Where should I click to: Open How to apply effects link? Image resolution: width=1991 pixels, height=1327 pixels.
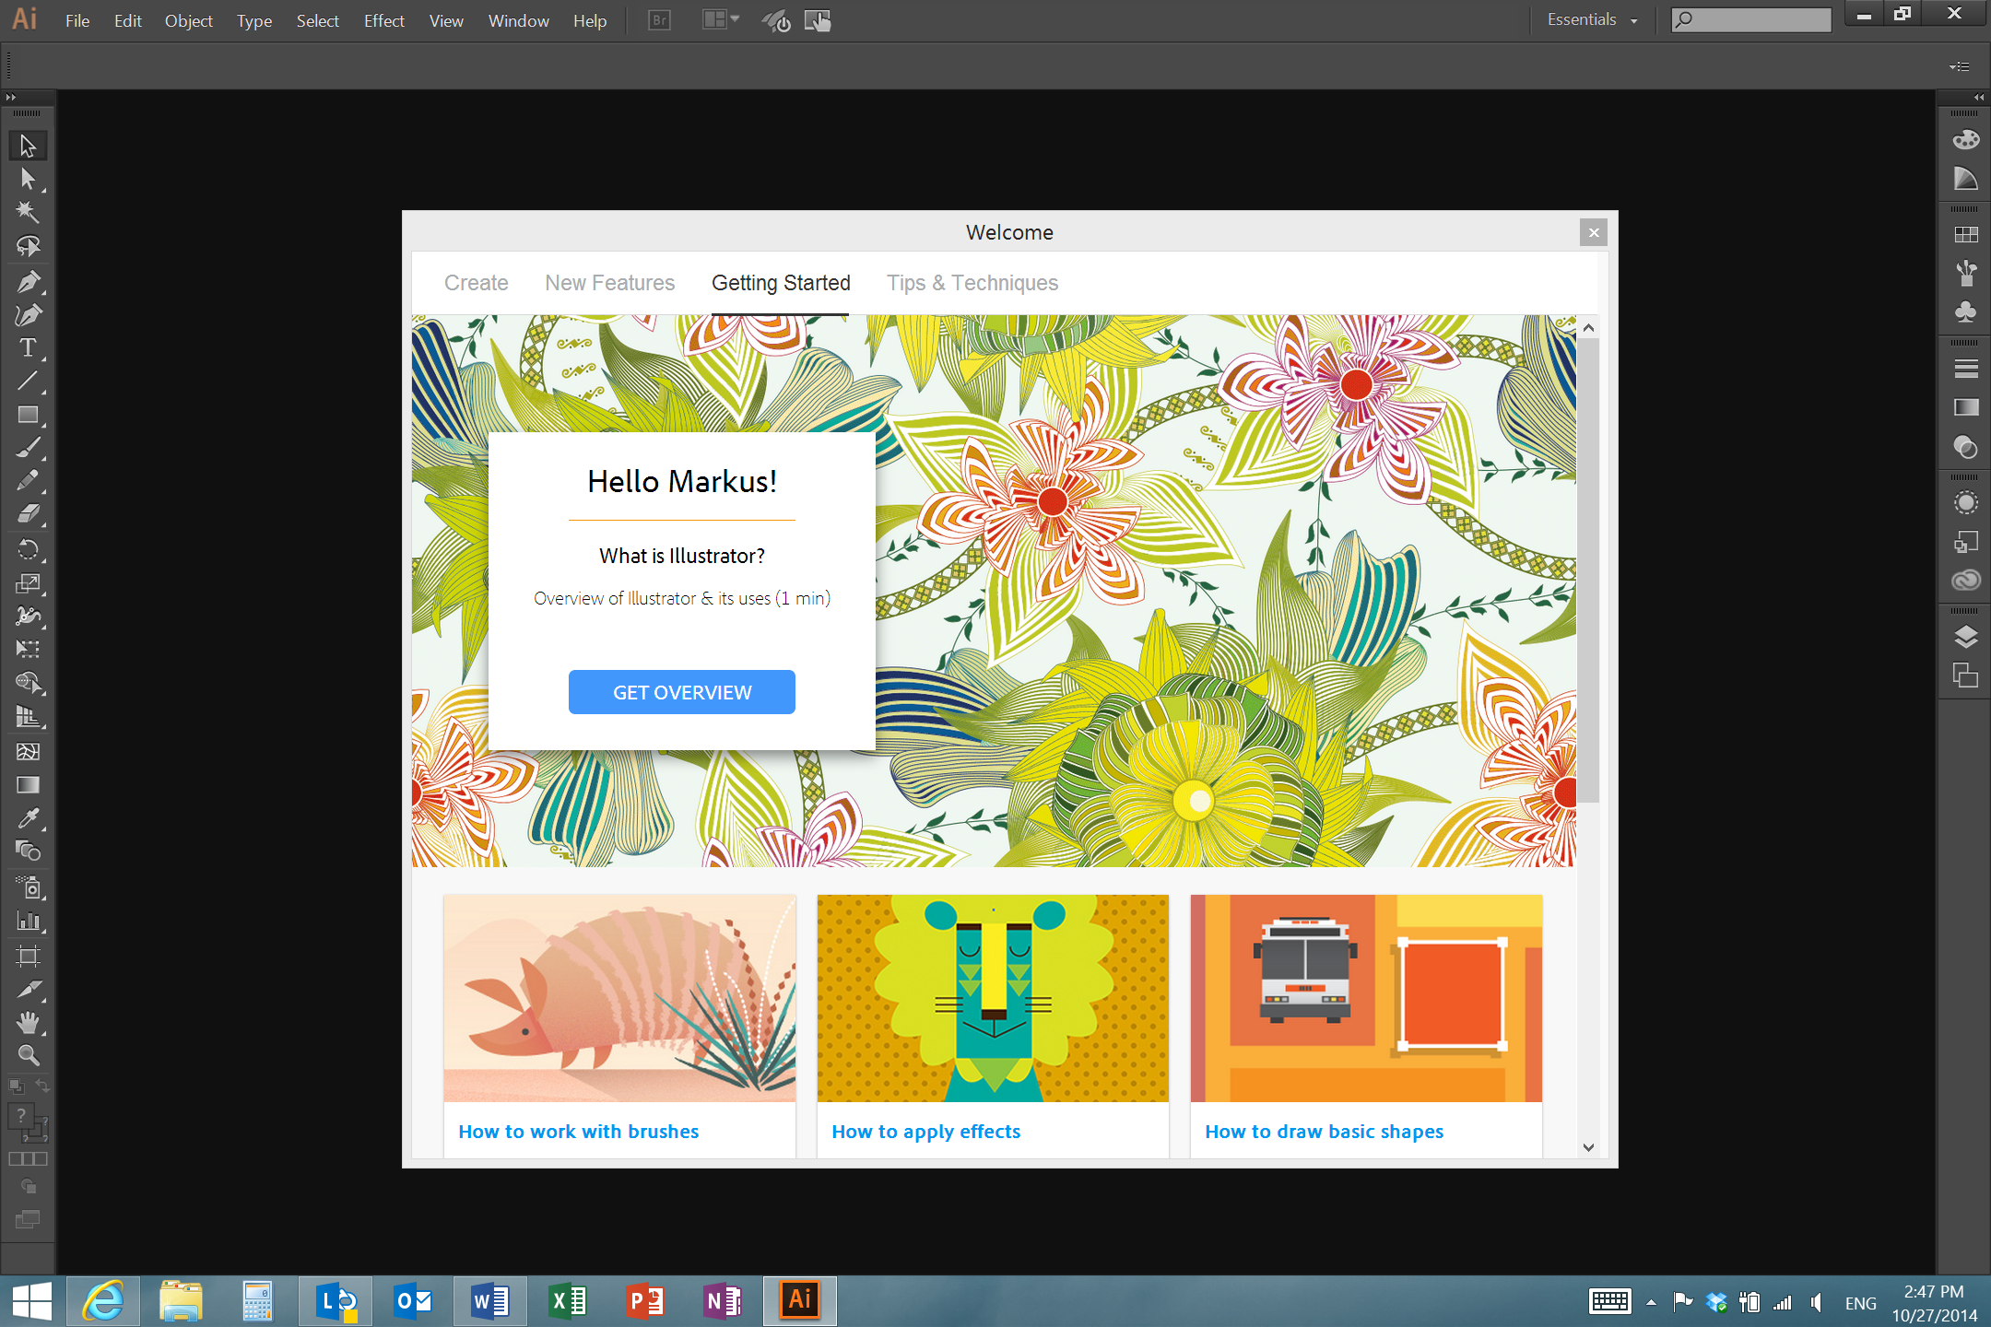click(x=925, y=1132)
